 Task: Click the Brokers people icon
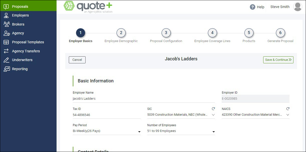pos(6,24)
